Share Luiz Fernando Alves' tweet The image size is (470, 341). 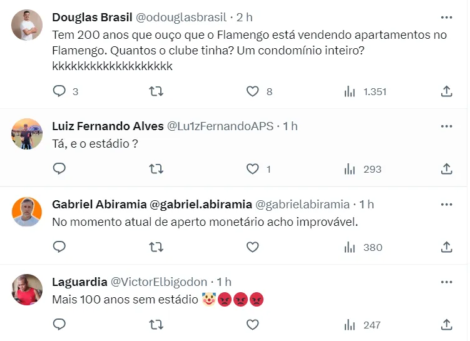point(446,169)
